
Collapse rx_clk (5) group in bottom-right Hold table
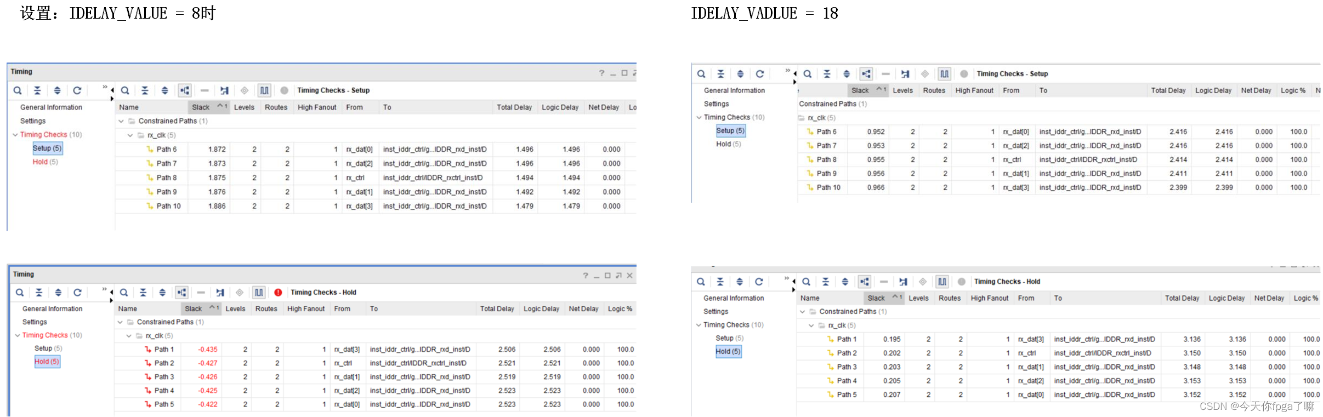[x=811, y=325]
